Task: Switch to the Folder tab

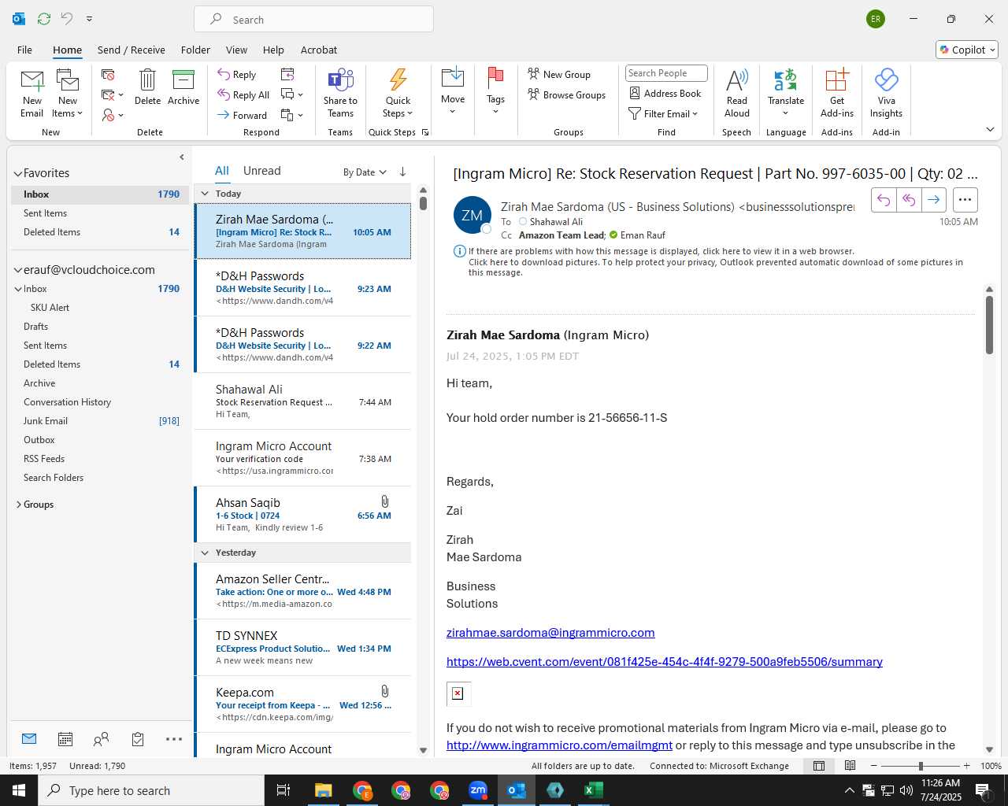Action: click(x=195, y=50)
